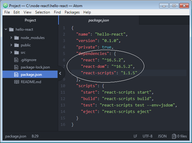Click the src folder icon

tap(17, 52)
